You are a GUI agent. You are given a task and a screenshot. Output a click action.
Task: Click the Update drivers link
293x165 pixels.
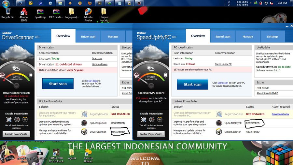[x=100, y=64]
